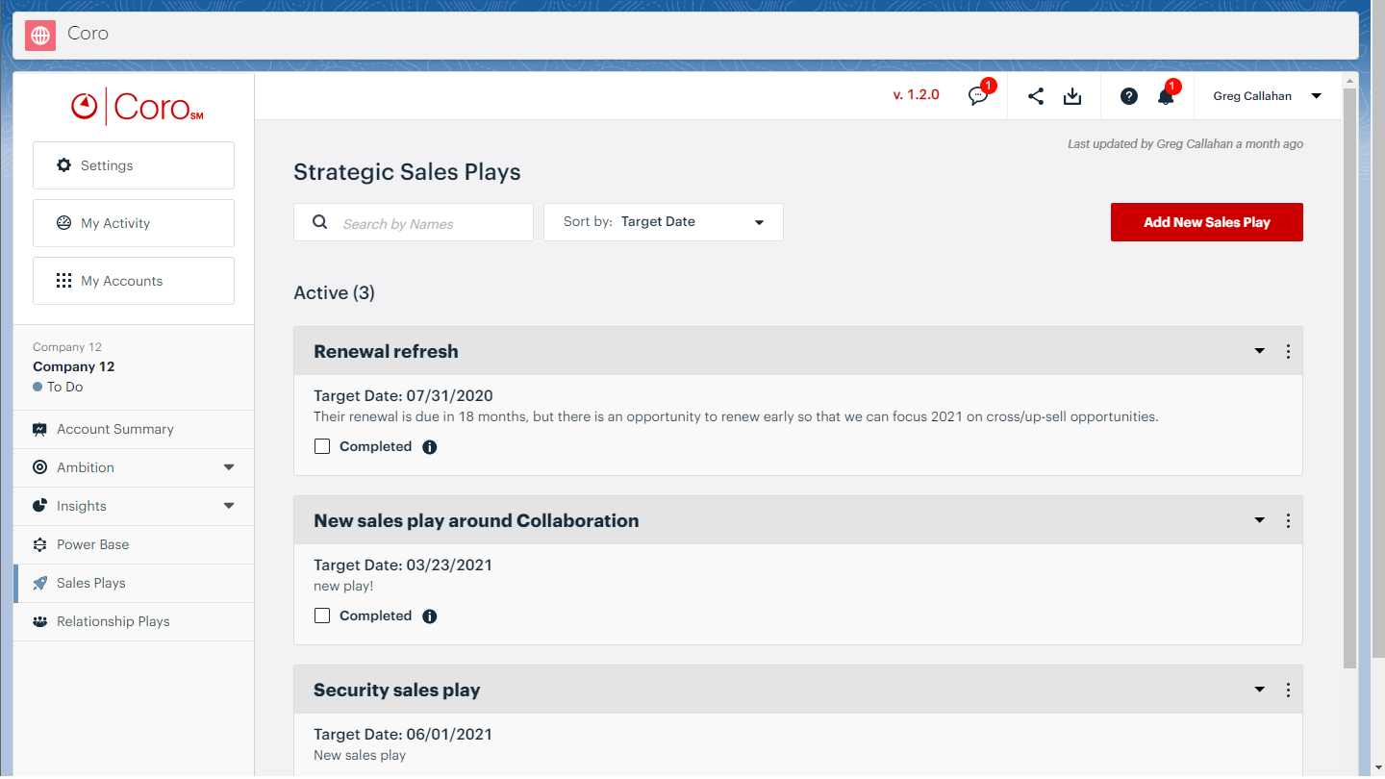Mark New sales play around Collaboration as Completed

pos(322,615)
